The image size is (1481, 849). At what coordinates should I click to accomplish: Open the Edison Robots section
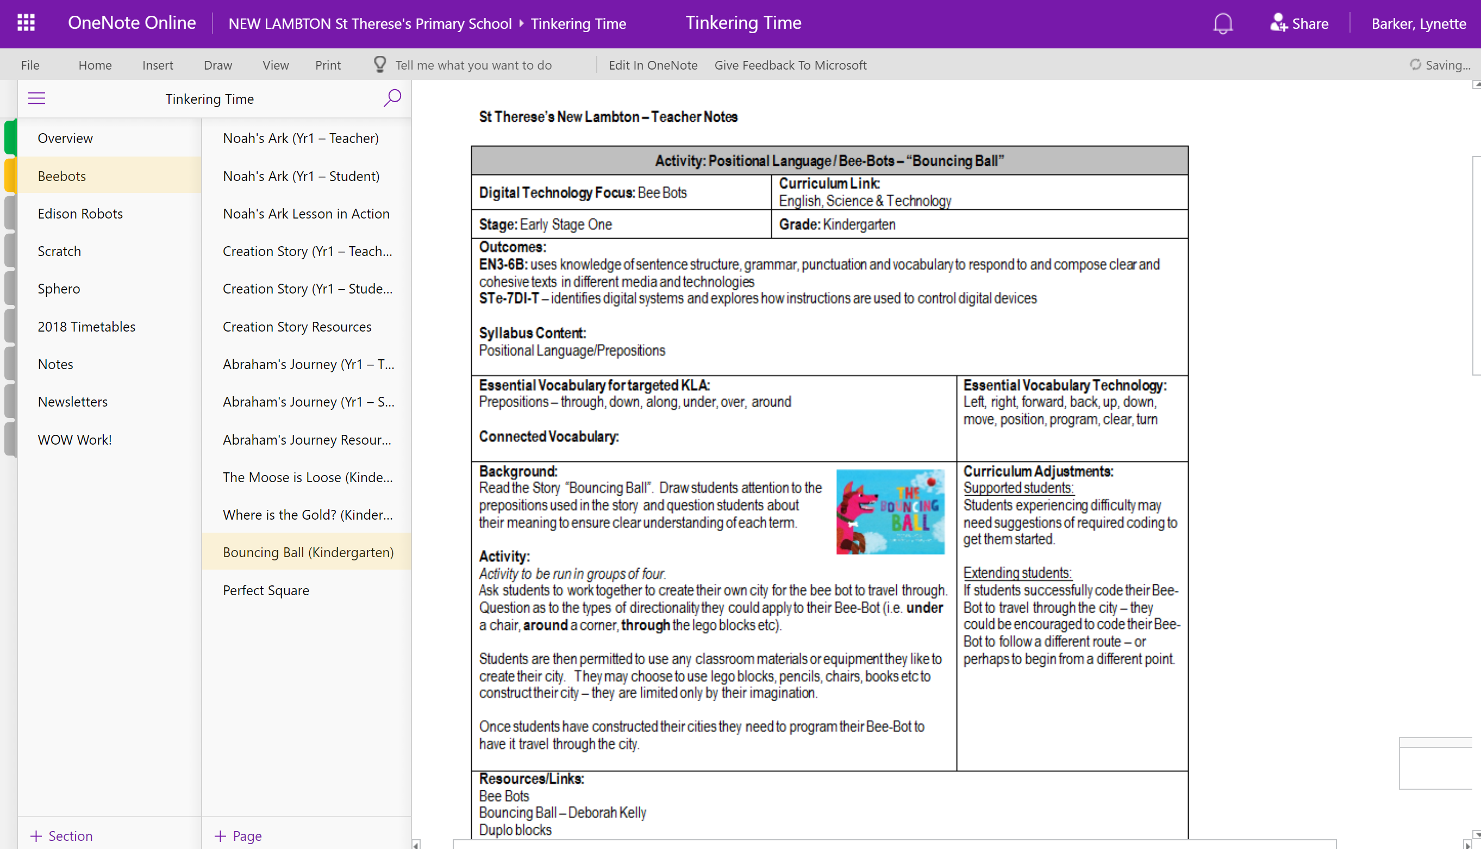pos(109,214)
